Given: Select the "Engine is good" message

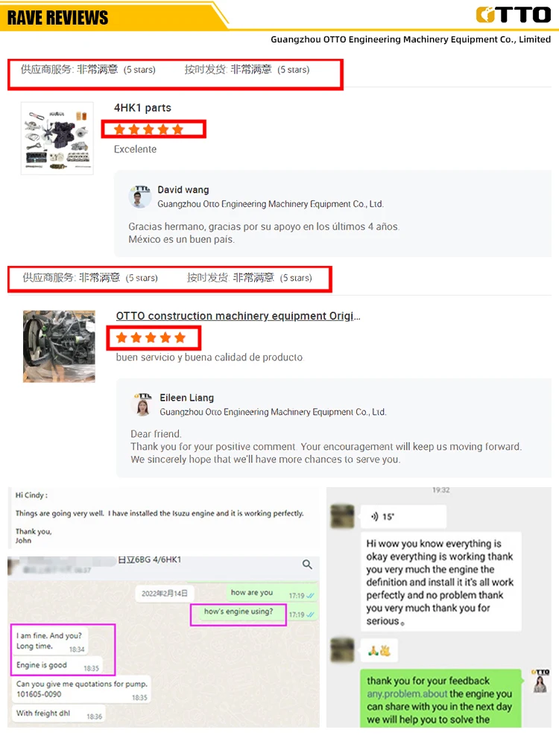Looking at the screenshot, I should [57, 665].
